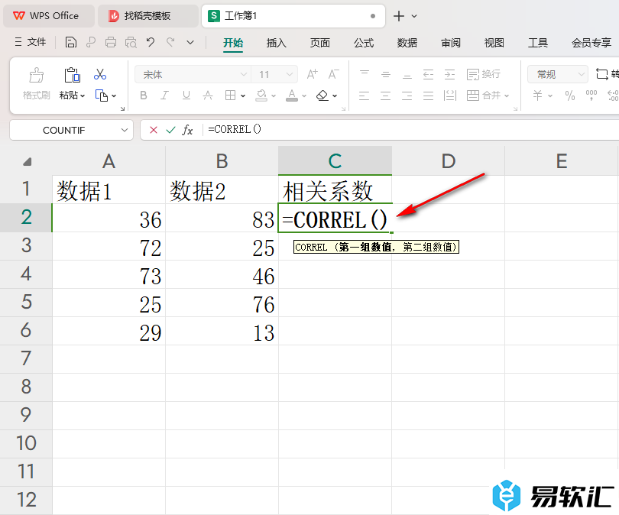The height and width of the screenshot is (515, 619).
Task: Click the Copy icon
Action: click(102, 96)
